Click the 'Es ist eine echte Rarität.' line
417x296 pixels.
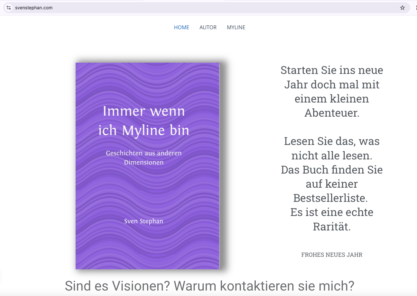click(x=332, y=219)
